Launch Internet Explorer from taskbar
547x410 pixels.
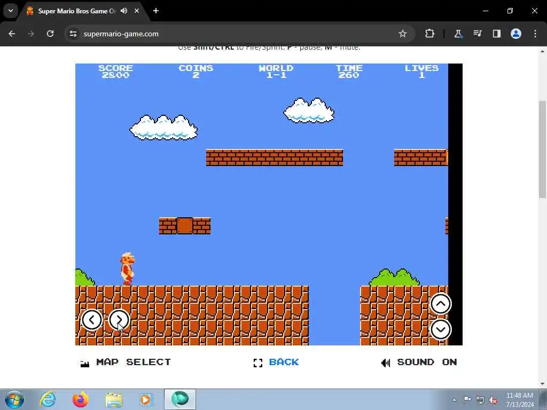(48, 399)
